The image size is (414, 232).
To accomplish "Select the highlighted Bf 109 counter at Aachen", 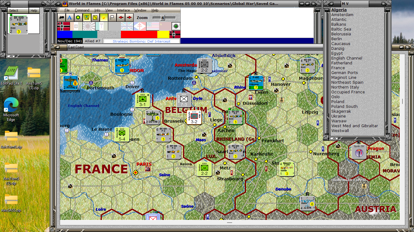I will tap(235, 117).
